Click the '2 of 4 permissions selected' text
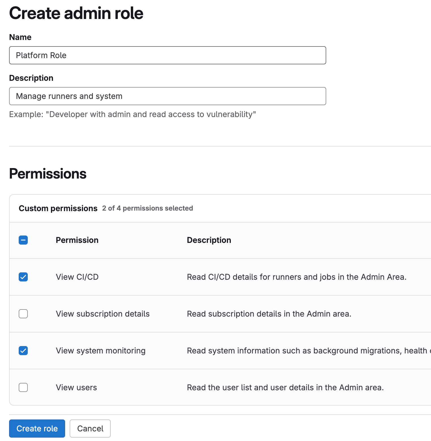 tap(148, 208)
